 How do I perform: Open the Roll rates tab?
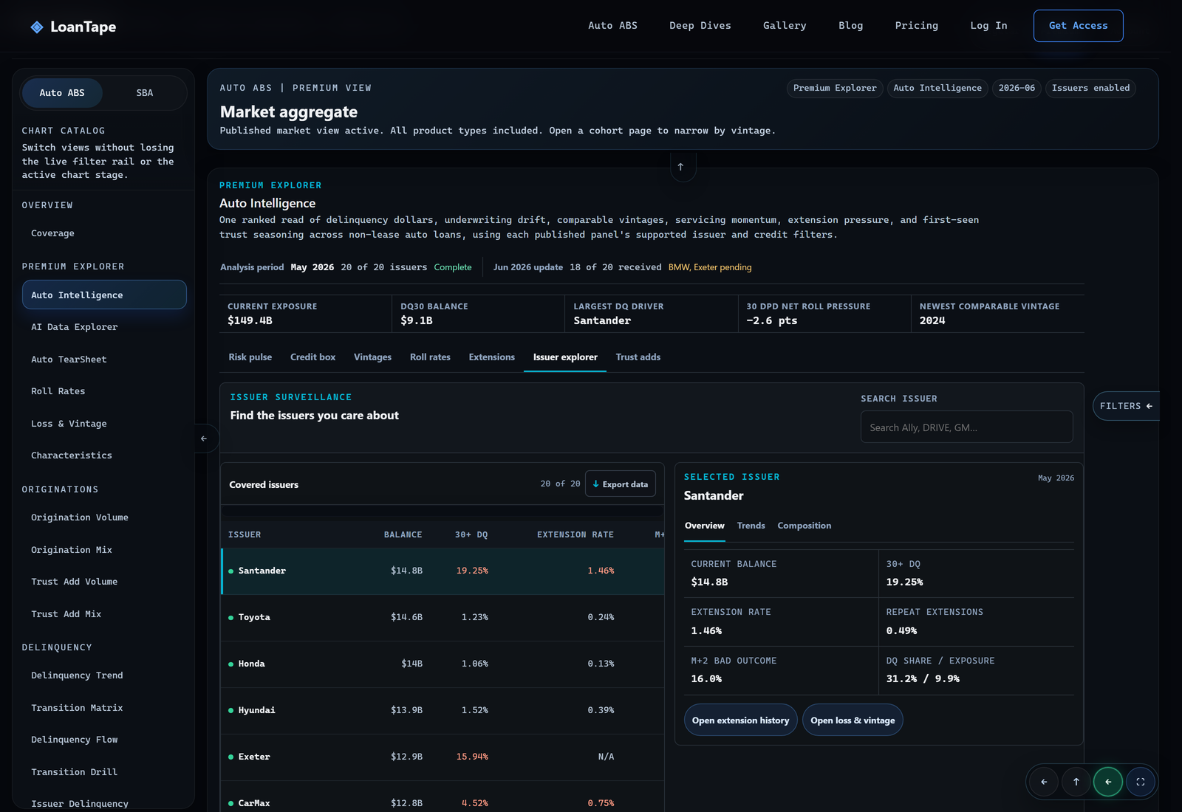pyautogui.click(x=430, y=357)
